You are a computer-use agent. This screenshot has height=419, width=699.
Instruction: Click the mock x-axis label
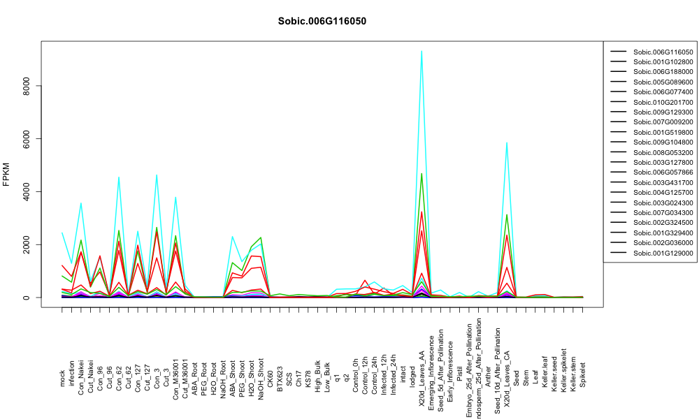tap(62, 378)
